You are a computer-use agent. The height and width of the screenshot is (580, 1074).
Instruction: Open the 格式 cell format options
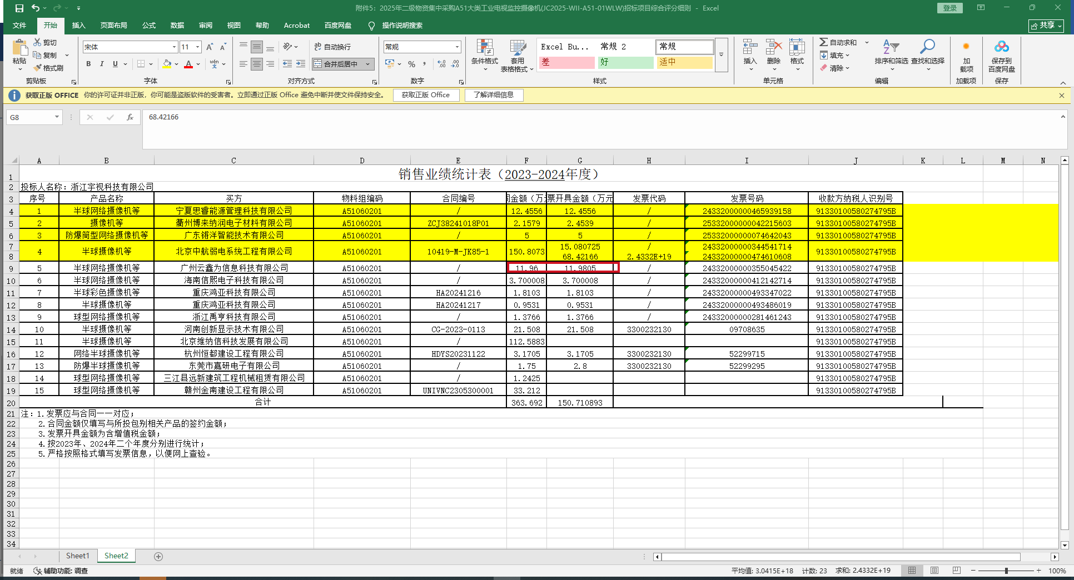point(797,54)
